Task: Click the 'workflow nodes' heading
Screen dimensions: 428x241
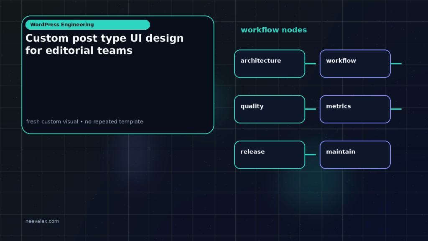Action: click(274, 30)
